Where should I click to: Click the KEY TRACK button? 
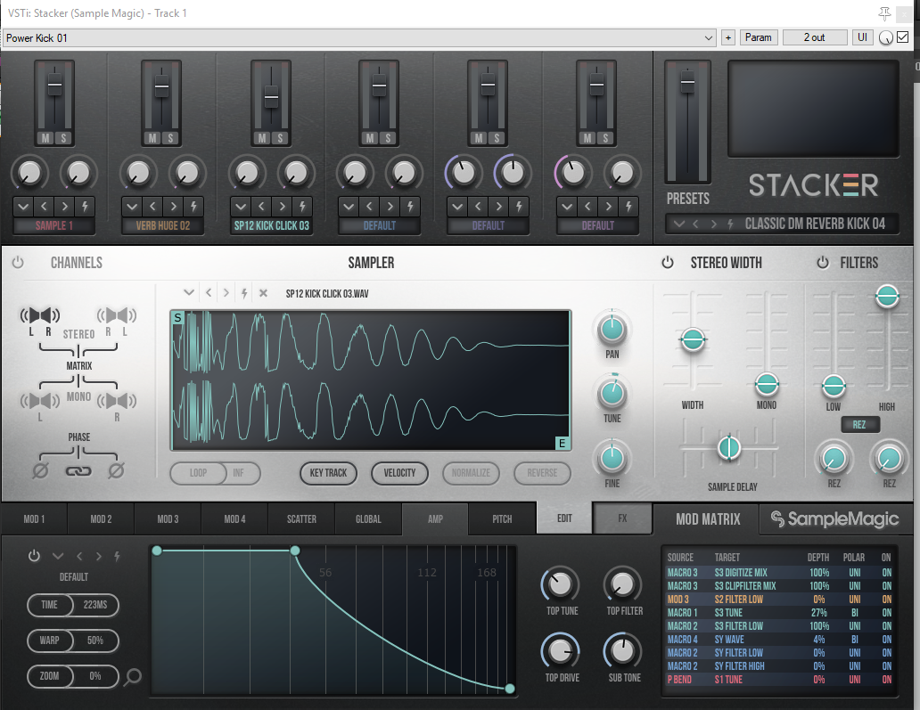click(x=329, y=473)
